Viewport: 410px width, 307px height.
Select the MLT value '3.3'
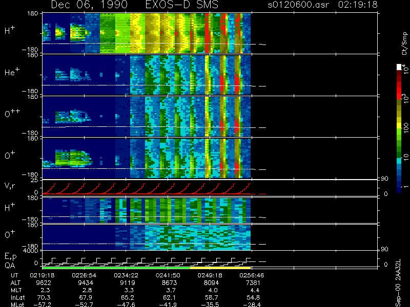coord(129,290)
